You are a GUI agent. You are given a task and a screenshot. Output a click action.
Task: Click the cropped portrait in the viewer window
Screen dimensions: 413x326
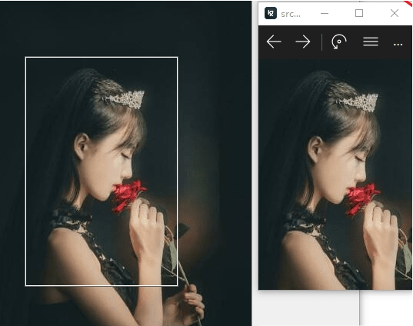point(335,175)
